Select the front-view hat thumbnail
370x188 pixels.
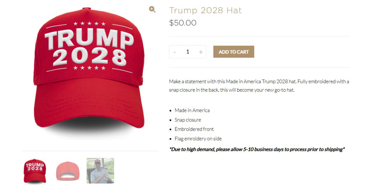coord(35,171)
